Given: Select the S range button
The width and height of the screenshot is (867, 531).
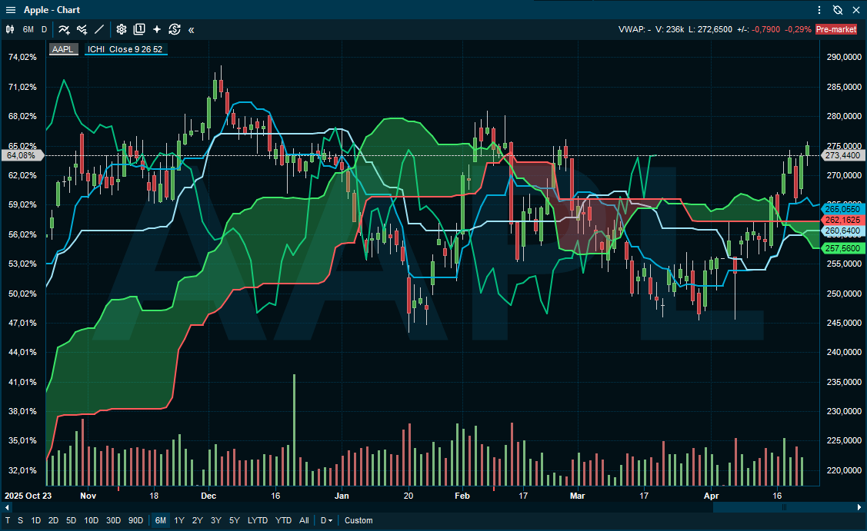Looking at the screenshot, I should (x=21, y=520).
